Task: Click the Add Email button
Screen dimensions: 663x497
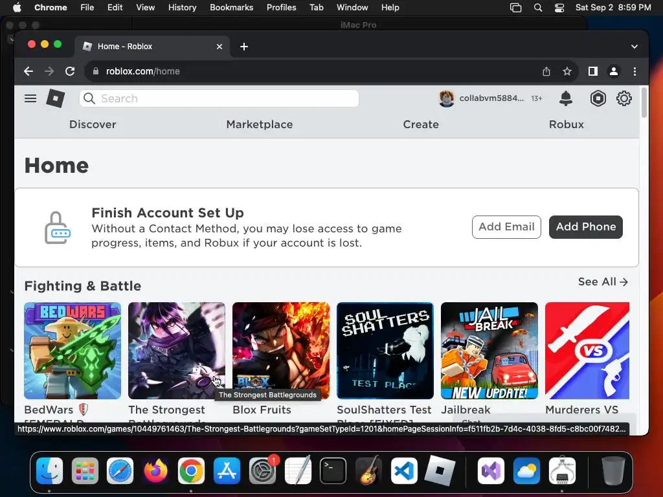Action: (x=506, y=227)
